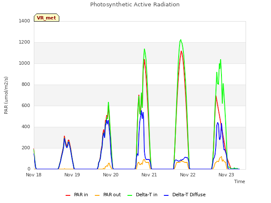Click the 1000 y-axis tick label

(25, 63)
